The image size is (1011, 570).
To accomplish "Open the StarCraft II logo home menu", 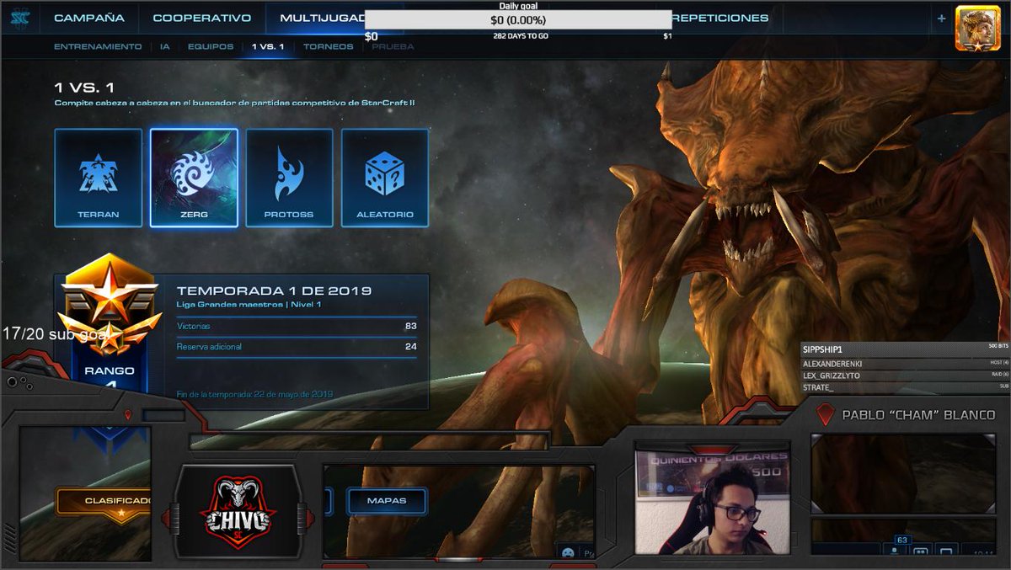I will (x=20, y=18).
